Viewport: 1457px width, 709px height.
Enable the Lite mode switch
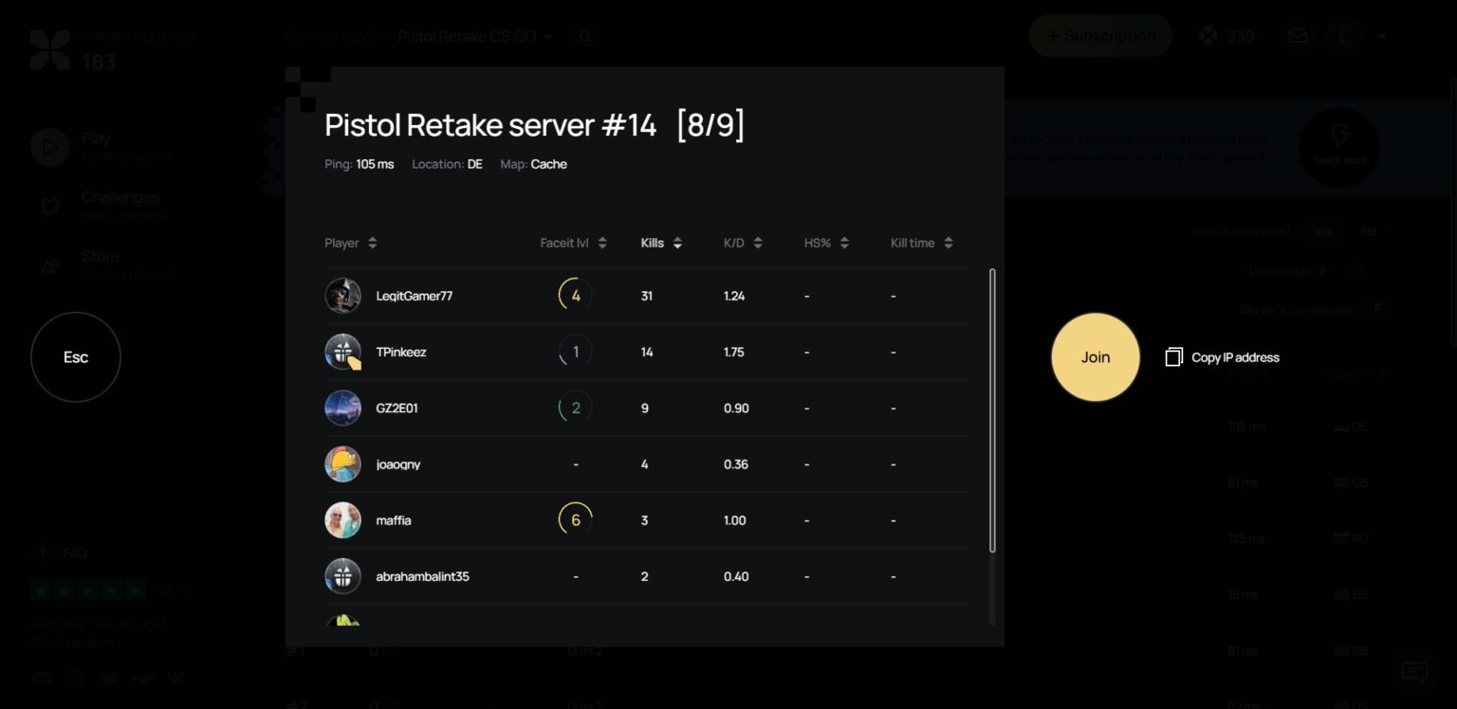coord(1355,271)
